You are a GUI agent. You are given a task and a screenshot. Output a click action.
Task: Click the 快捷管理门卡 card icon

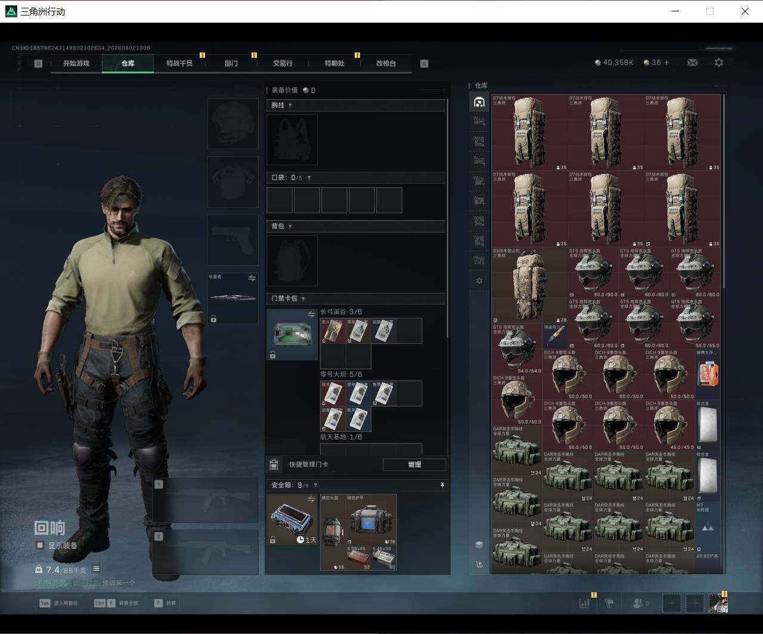click(274, 465)
